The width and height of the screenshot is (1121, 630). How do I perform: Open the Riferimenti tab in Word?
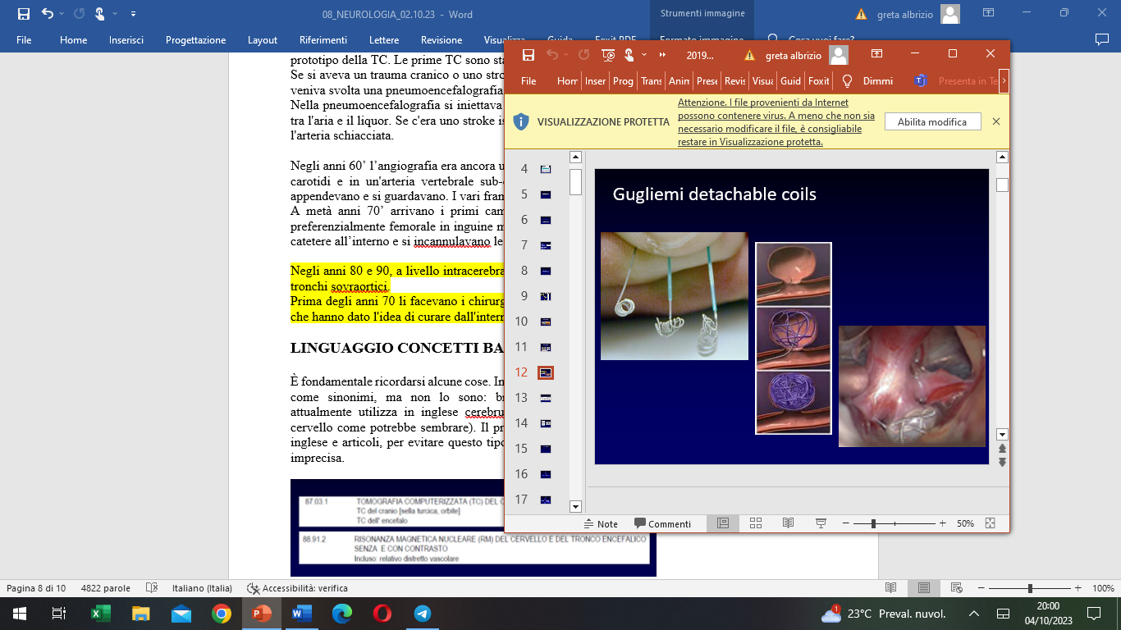323,39
